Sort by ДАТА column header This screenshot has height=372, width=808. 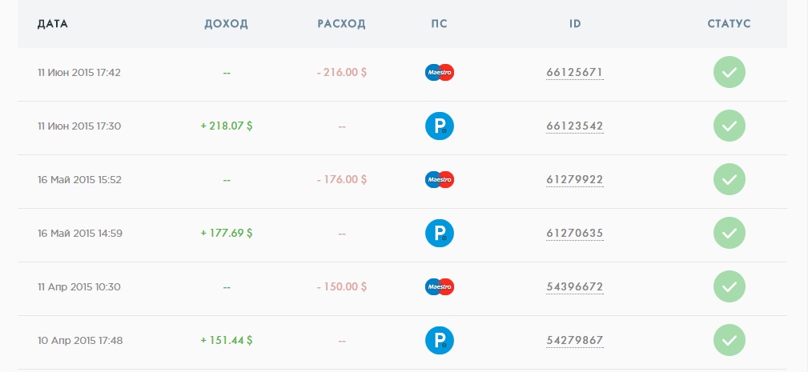point(53,24)
